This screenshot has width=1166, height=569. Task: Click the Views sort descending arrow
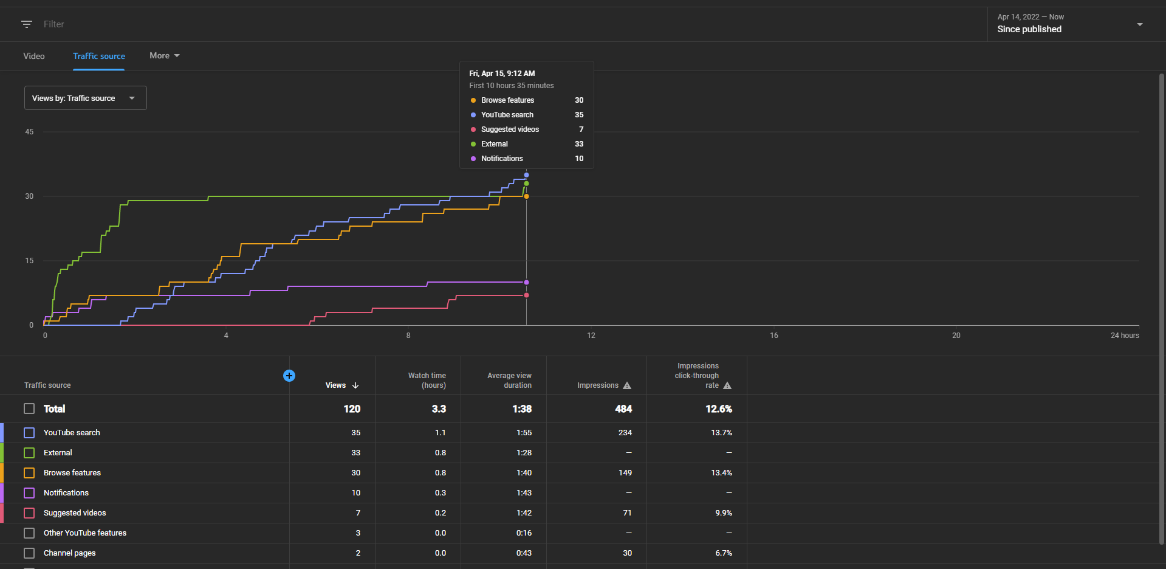point(355,385)
